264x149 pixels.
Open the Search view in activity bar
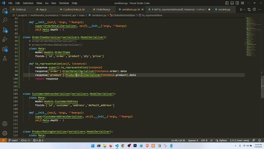5,20
